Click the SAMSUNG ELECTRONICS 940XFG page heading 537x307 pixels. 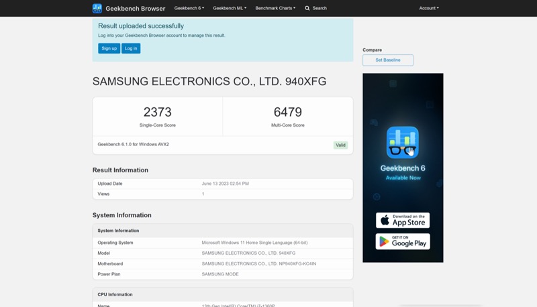coord(209,82)
